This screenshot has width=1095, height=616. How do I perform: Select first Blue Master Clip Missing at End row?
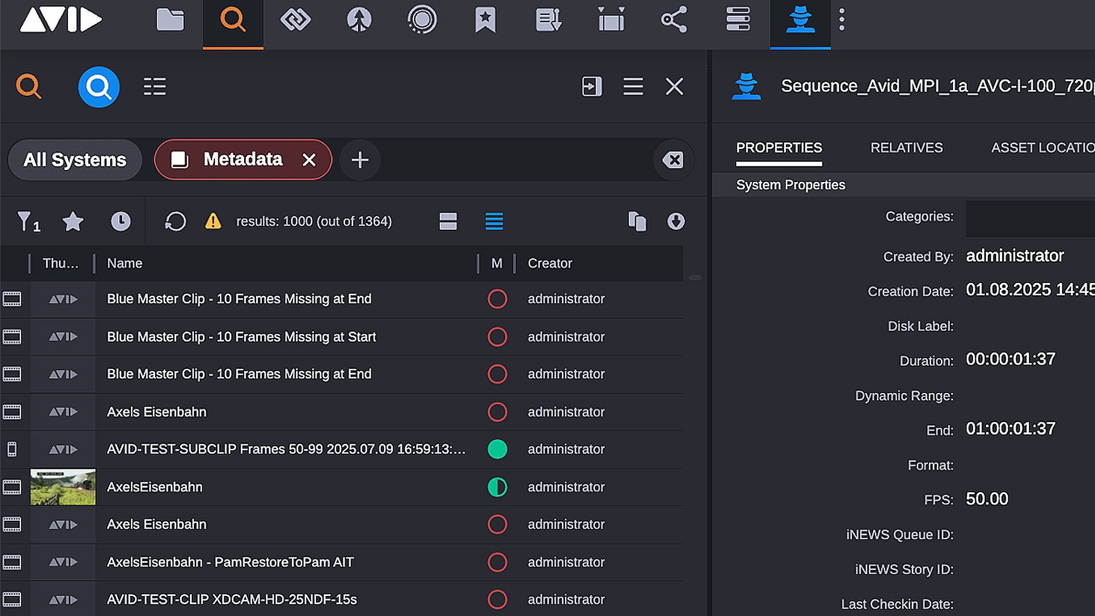coord(341,299)
